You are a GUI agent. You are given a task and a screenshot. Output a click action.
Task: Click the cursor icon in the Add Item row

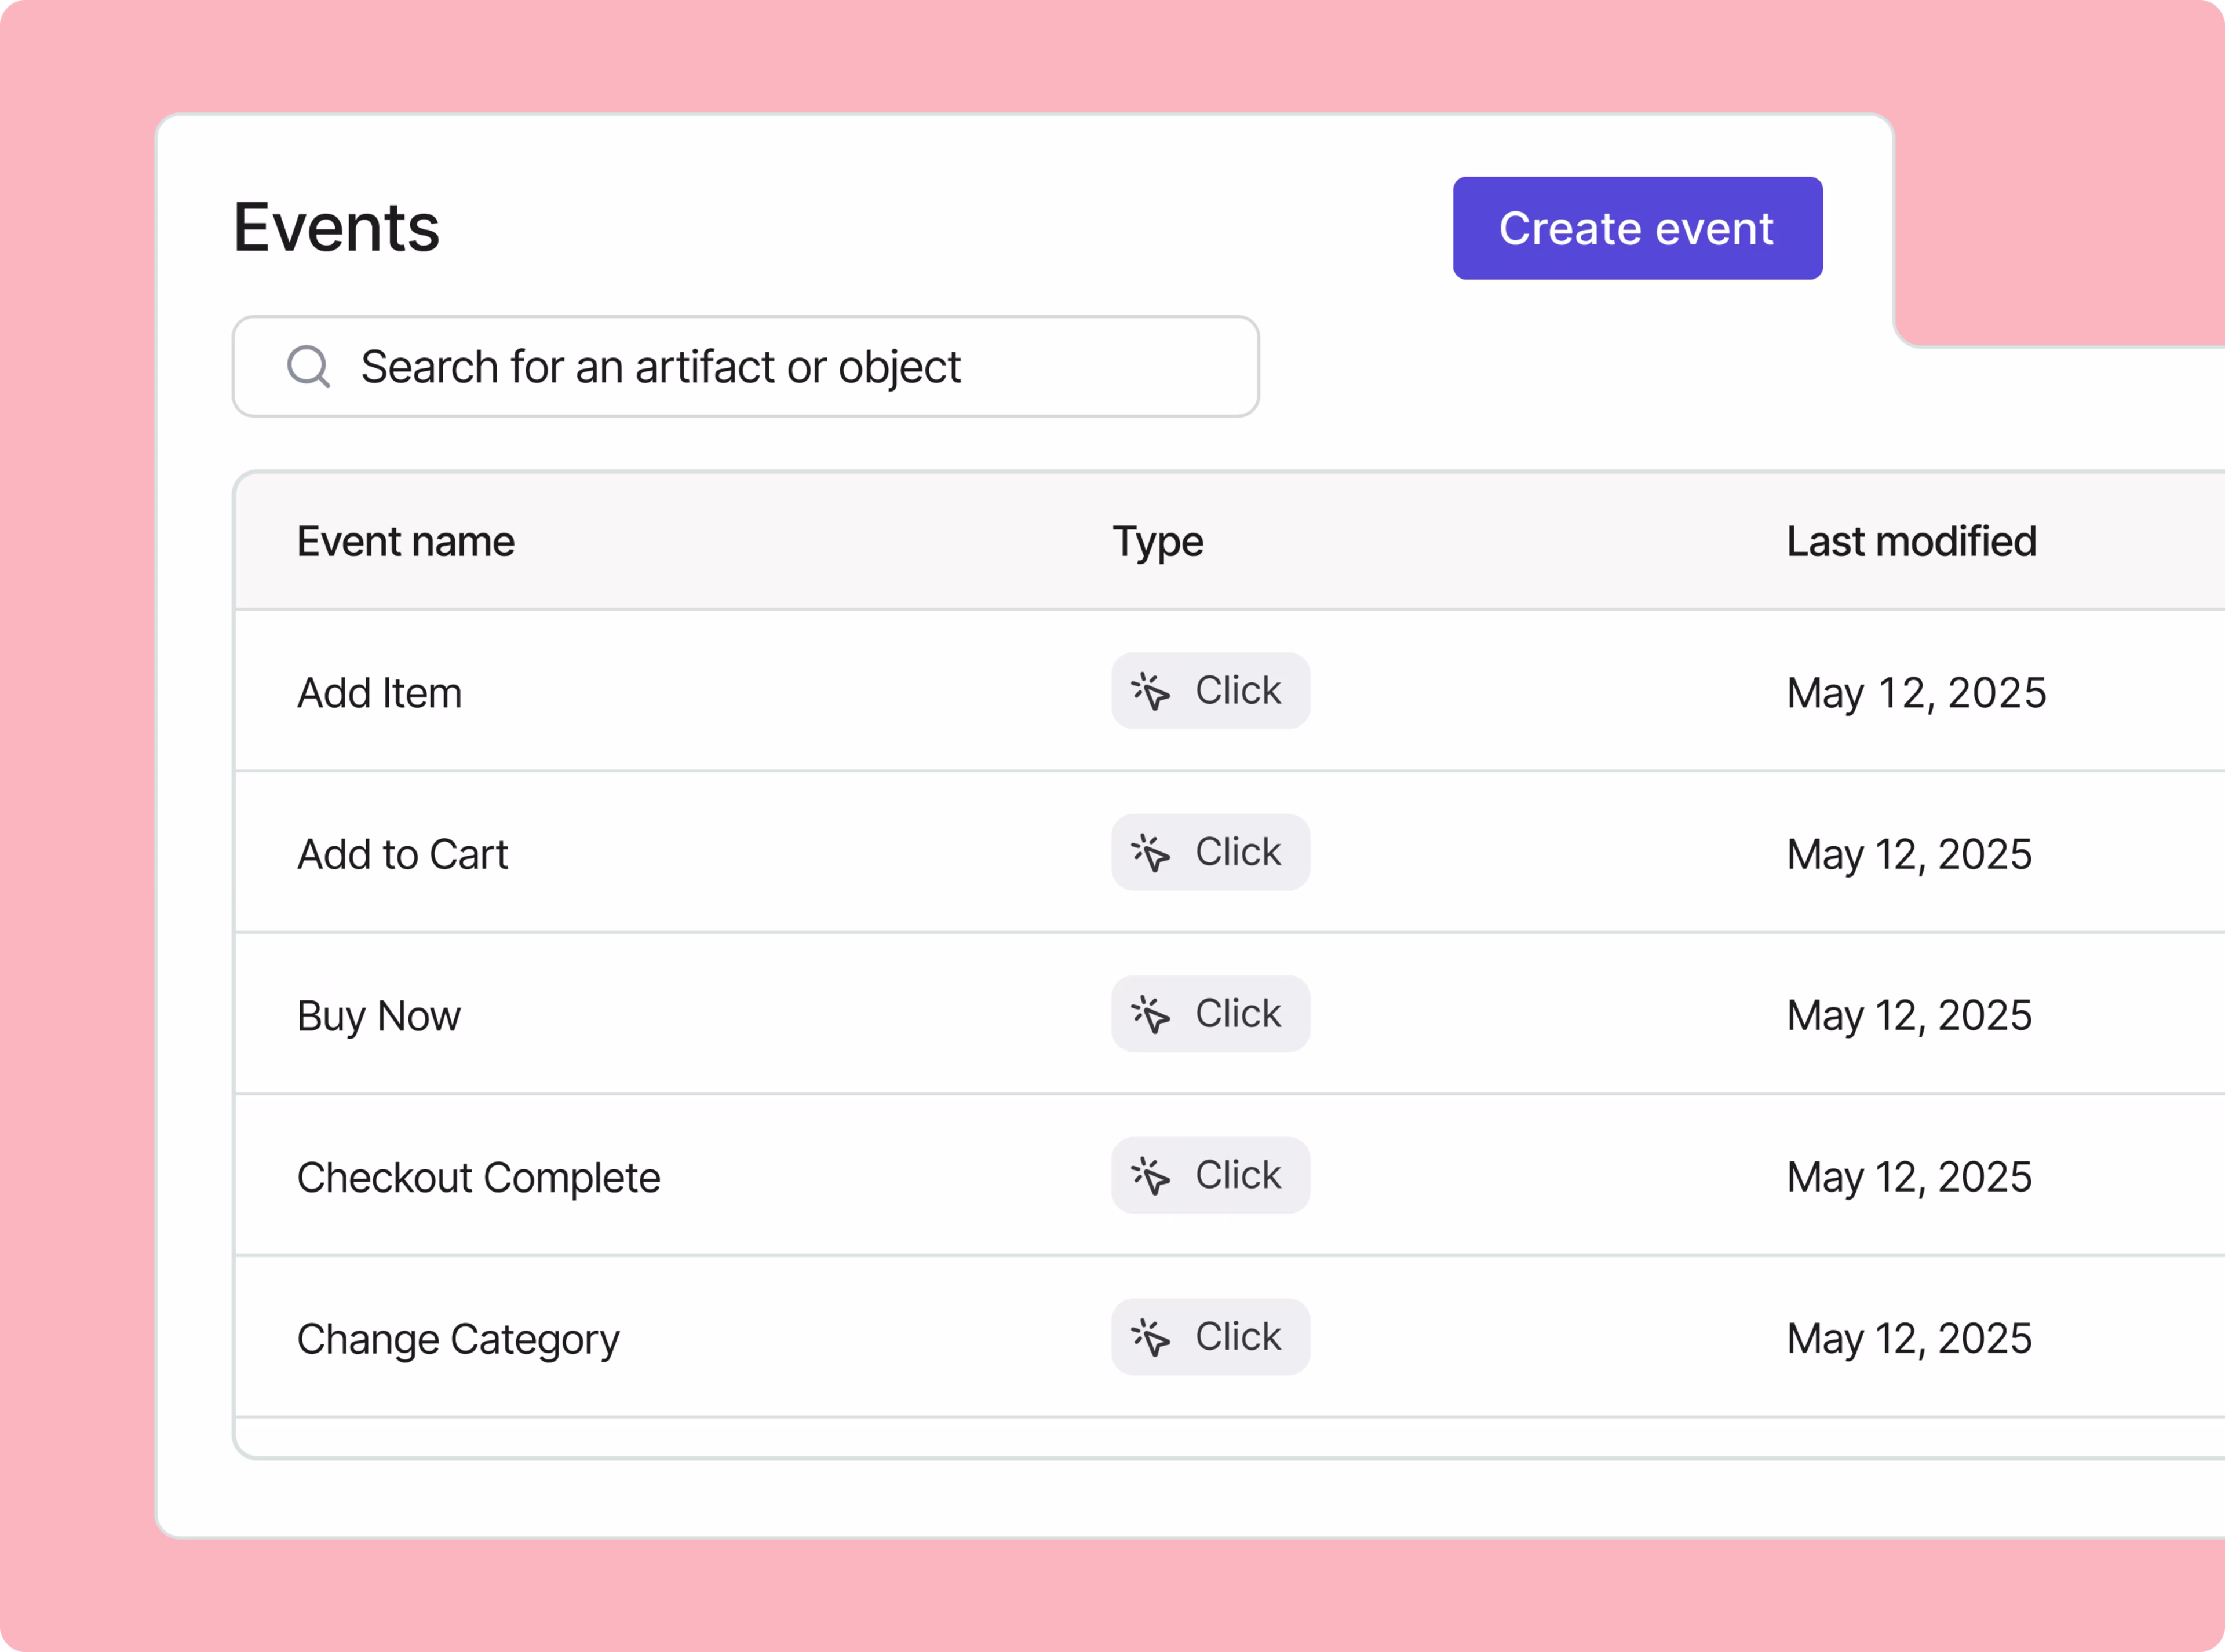pos(1151,690)
